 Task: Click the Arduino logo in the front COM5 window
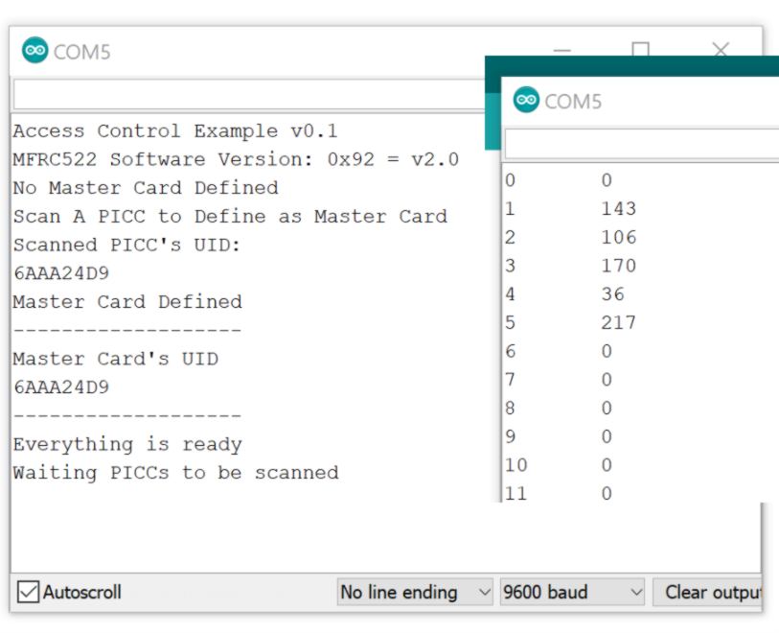(x=526, y=100)
